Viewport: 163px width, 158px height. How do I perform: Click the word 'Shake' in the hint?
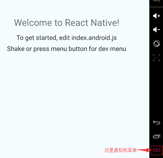click(x=16, y=49)
